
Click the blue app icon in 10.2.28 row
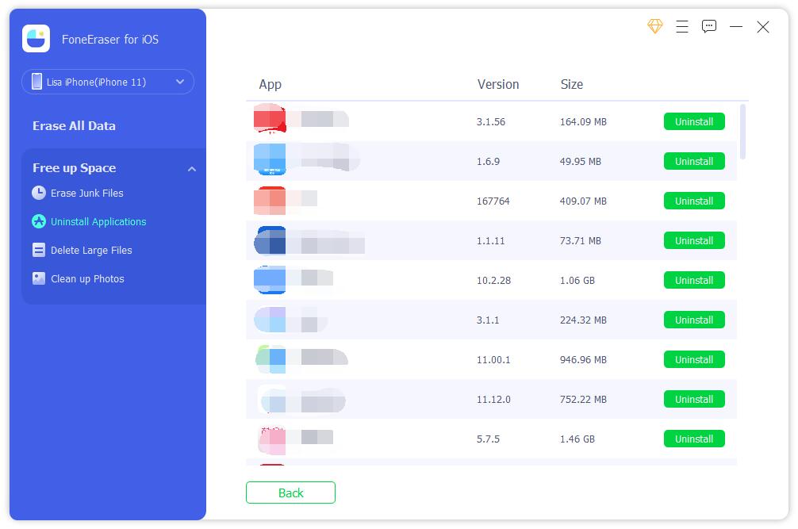(x=270, y=280)
